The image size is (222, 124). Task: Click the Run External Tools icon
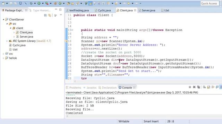pyautogui.click(x=47, y=3)
